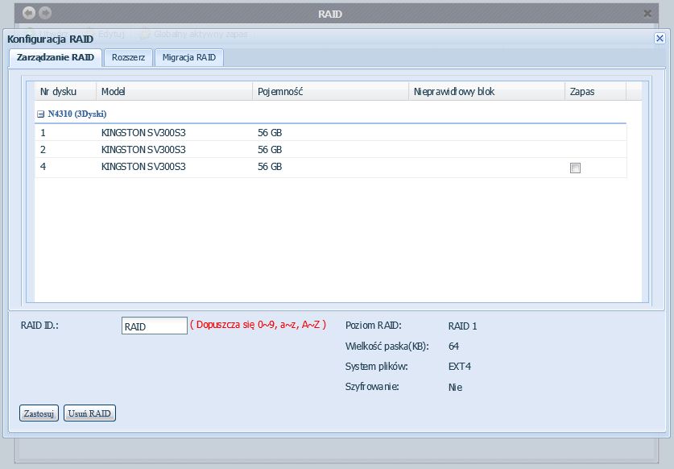The width and height of the screenshot is (674, 469).
Task: Select disk 2 KINGSTON SV300S3 row
Action: [330, 149]
